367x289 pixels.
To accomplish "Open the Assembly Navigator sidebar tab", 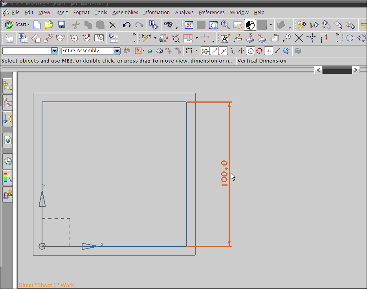I will pyautogui.click(x=7, y=85).
